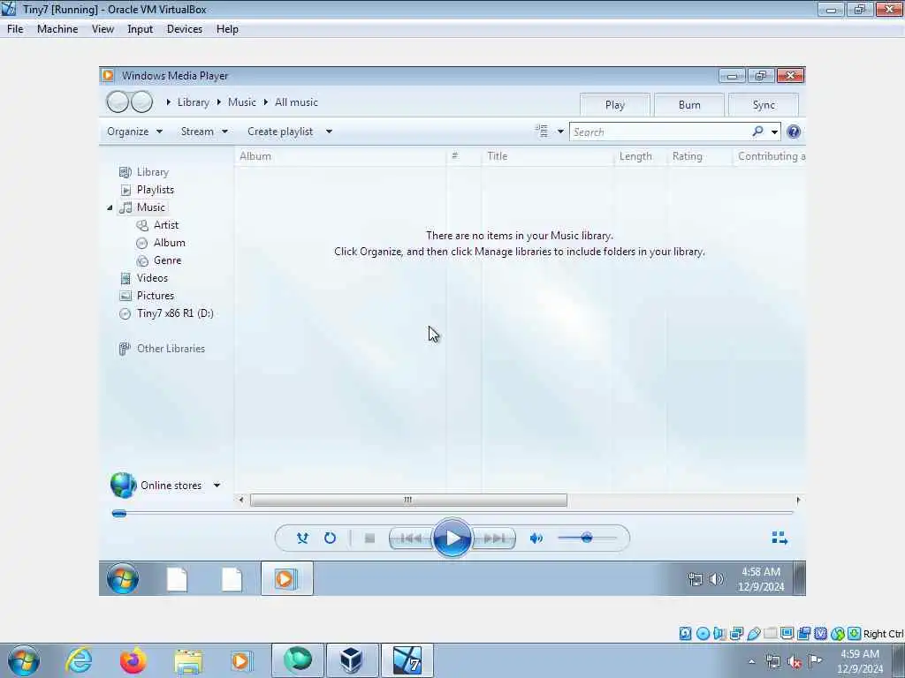This screenshot has width=905, height=678.
Task: Click Create playlist button
Action: point(280,132)
